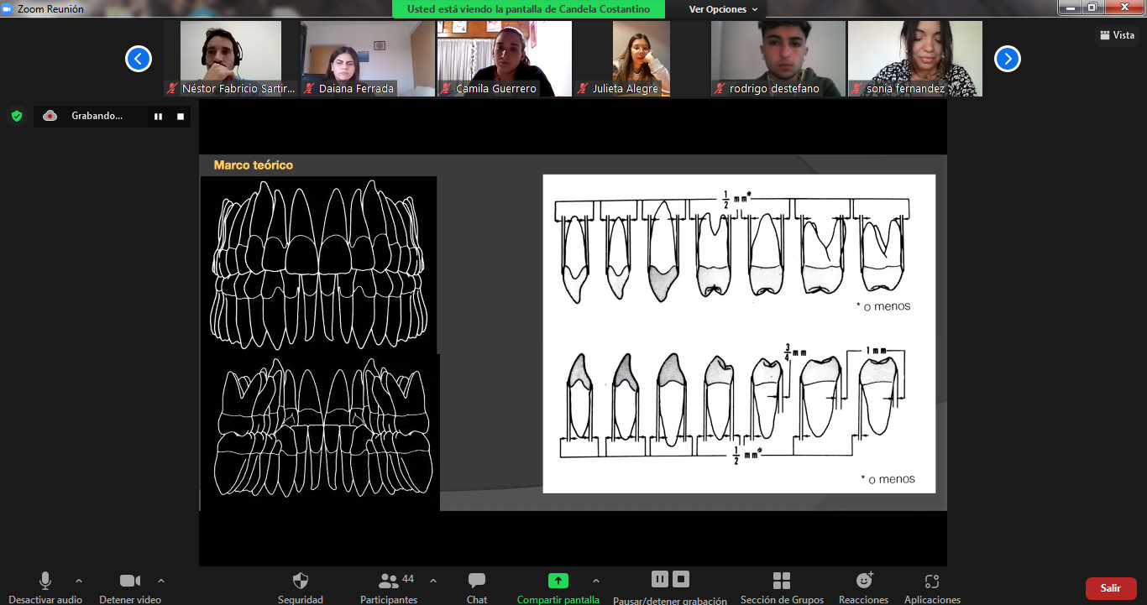
Task: Open the Participantes panel
Action: (388, 582)
